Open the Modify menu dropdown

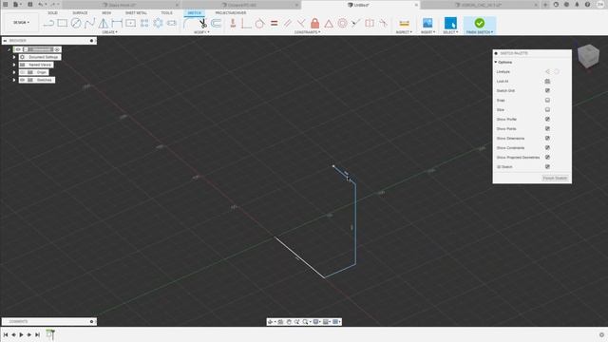[x=201, y=32]
